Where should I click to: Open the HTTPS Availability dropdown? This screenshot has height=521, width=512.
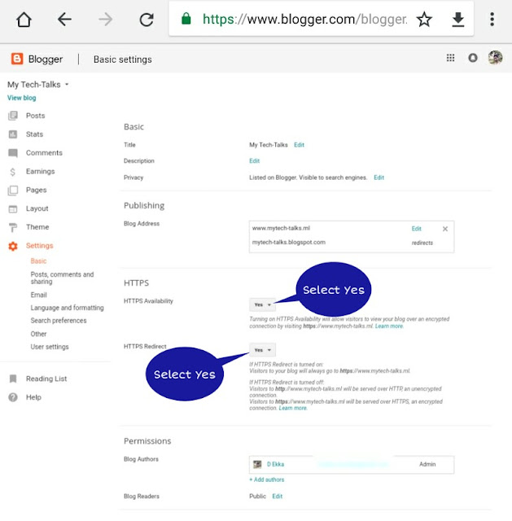pyautogui.click(x=262, y=304)
